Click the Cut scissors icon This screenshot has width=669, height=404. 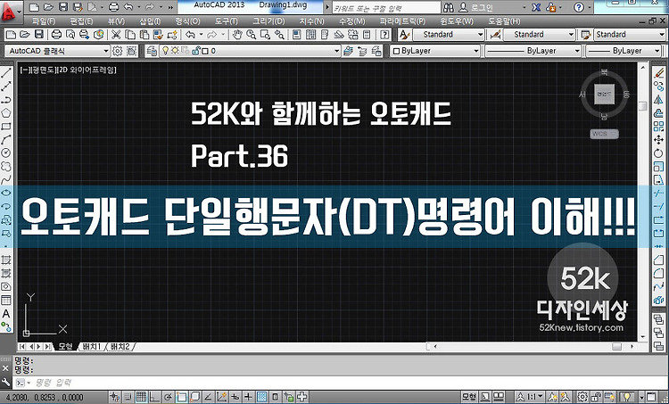point(116,35)
